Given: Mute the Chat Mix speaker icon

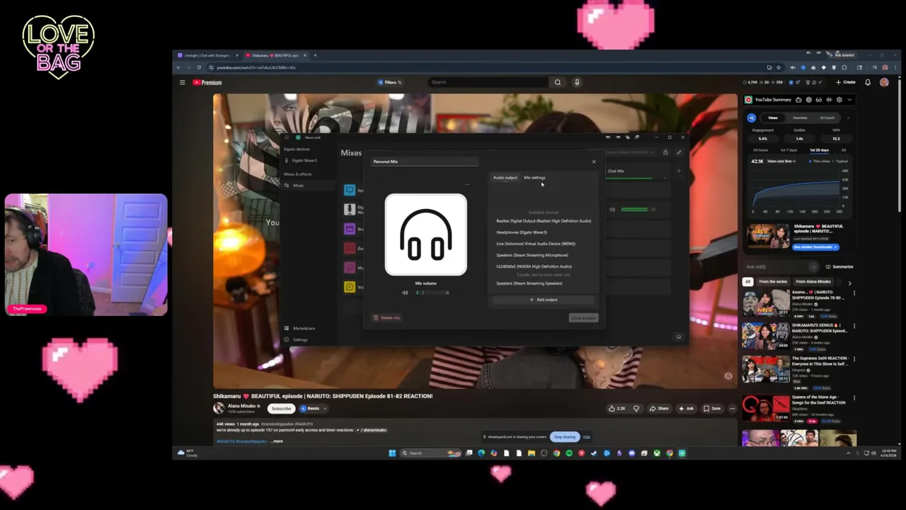Looking at the screenshot, I should [x=612, y=210].
